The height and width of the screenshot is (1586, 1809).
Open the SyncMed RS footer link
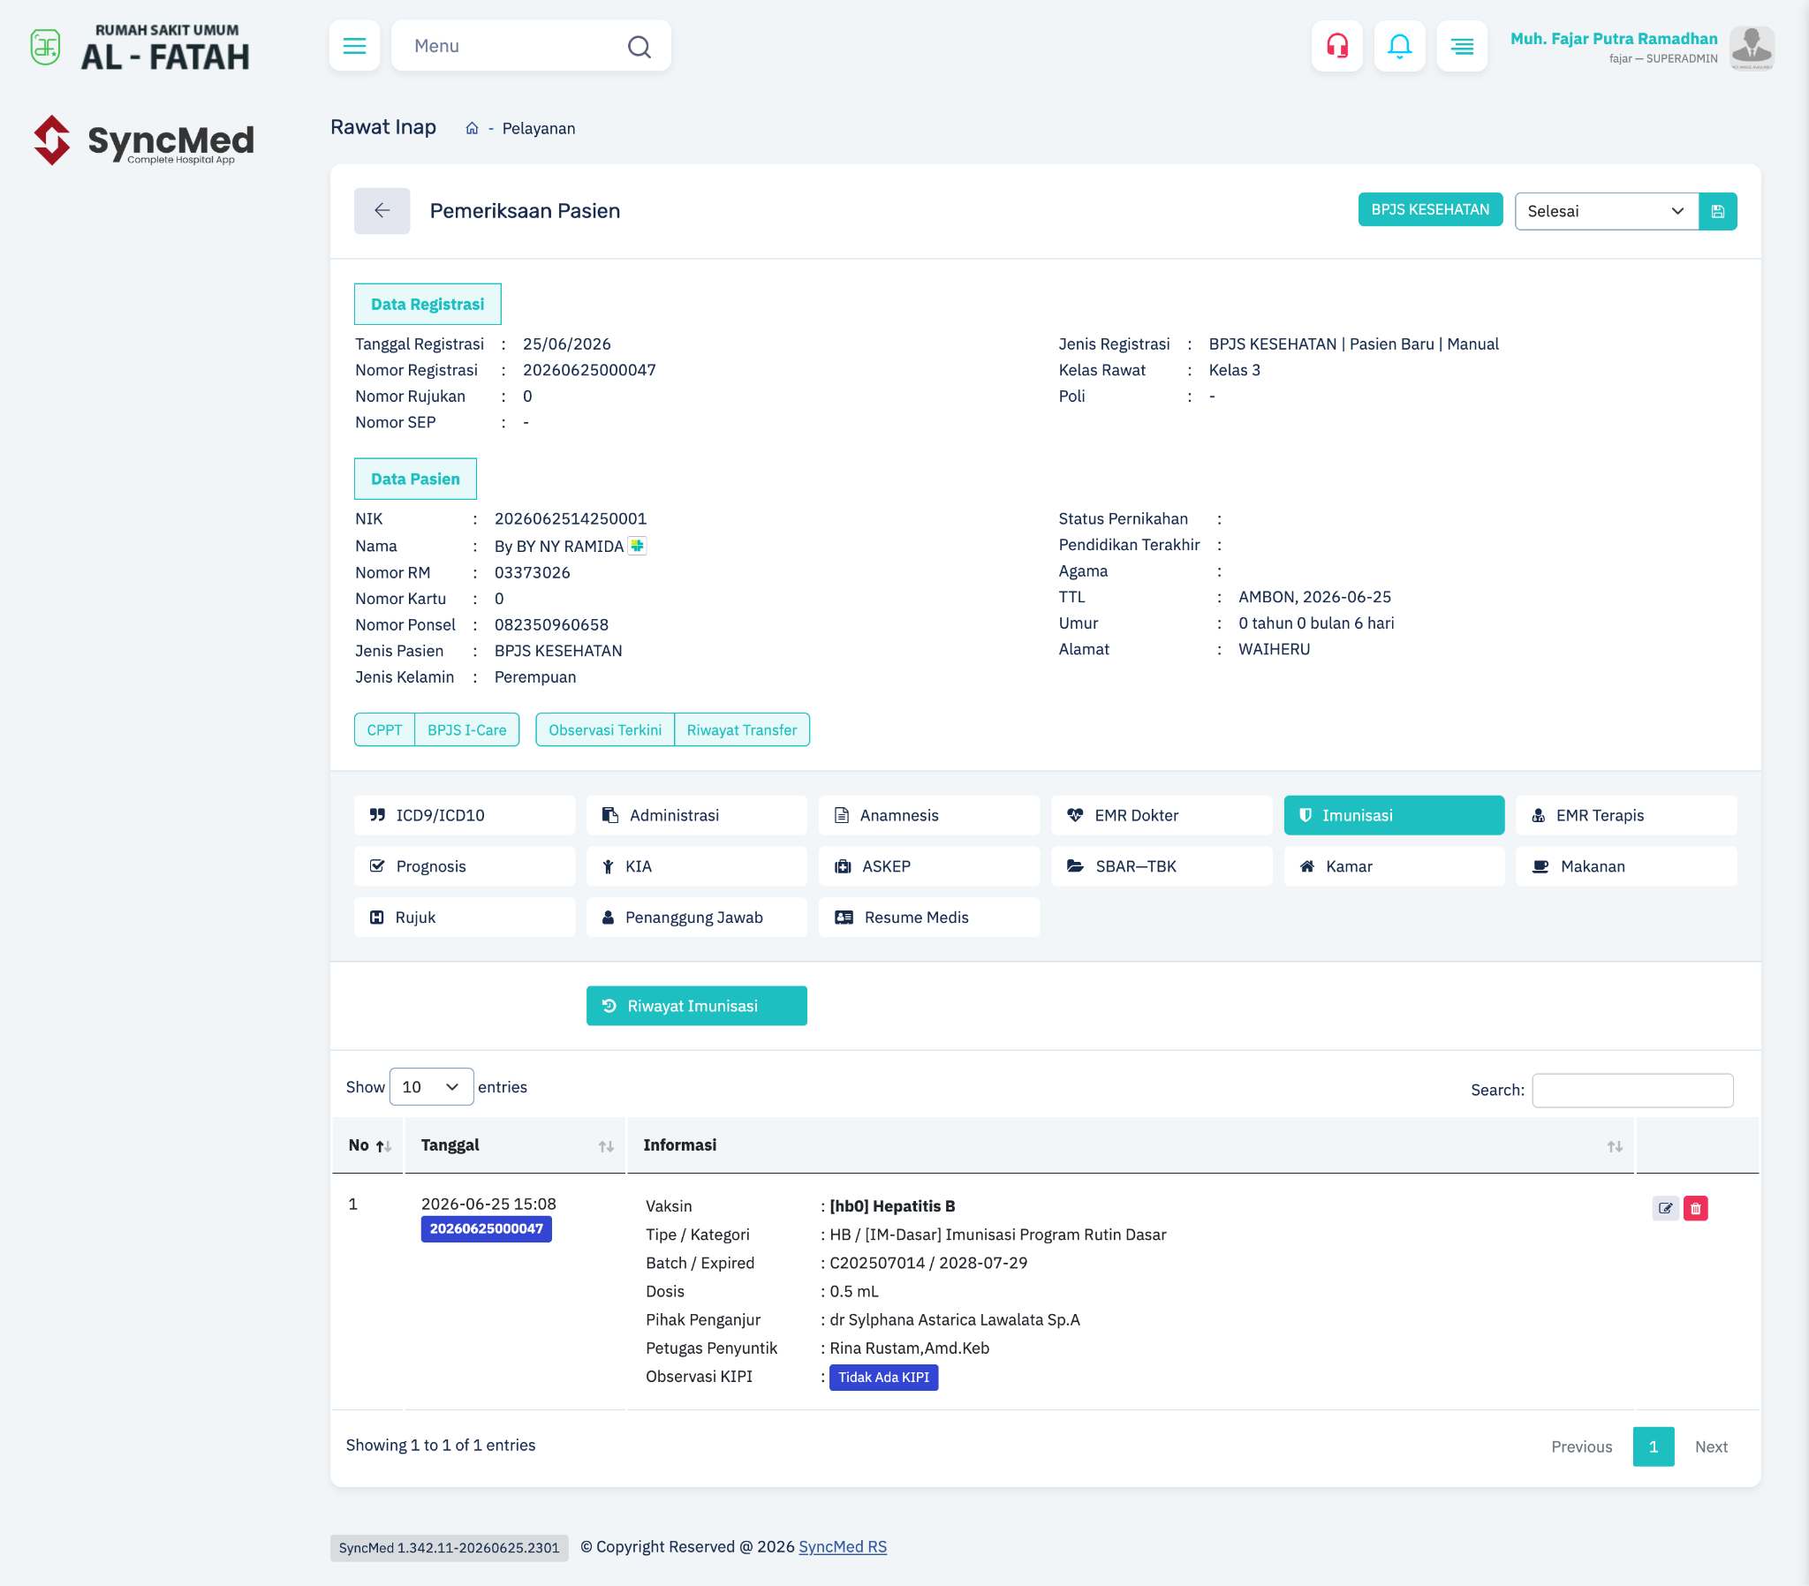pyautogui.click(x=842, y=1546)
